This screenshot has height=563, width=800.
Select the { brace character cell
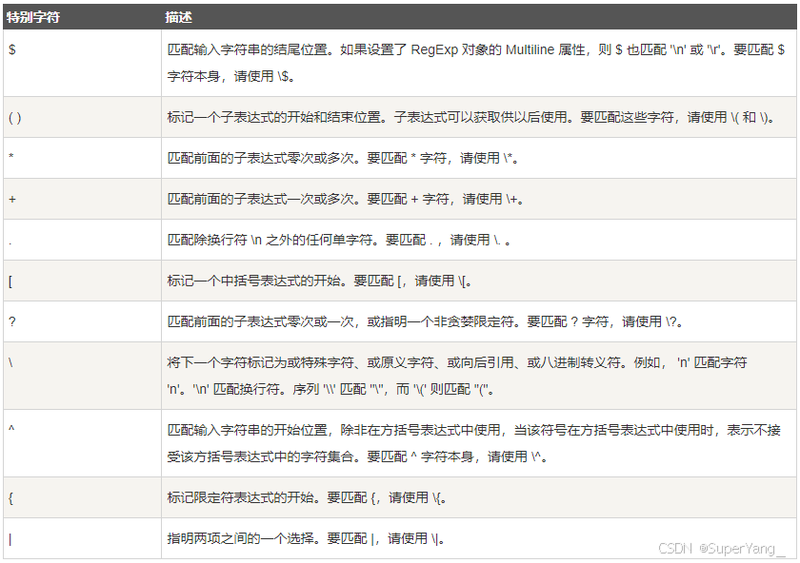(x=82, y=497)
